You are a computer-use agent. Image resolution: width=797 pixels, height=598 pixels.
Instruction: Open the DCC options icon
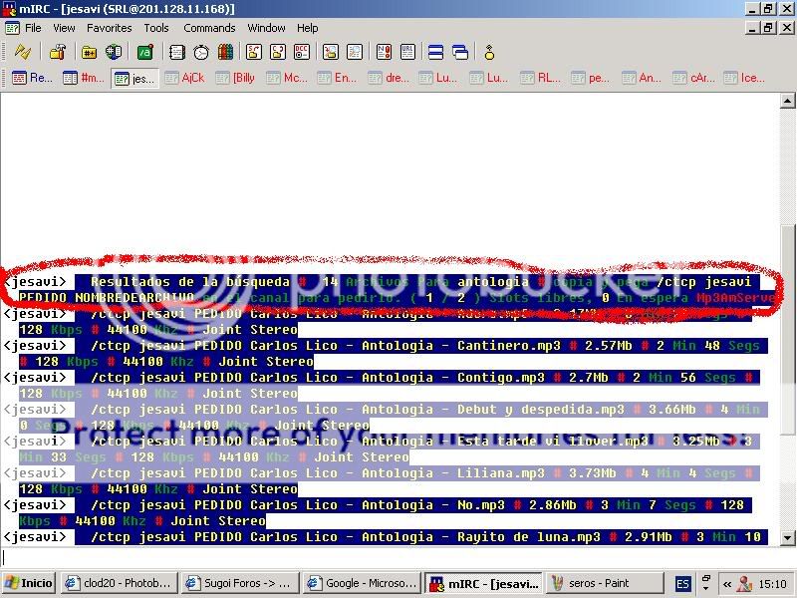click(x=302, y=52)
